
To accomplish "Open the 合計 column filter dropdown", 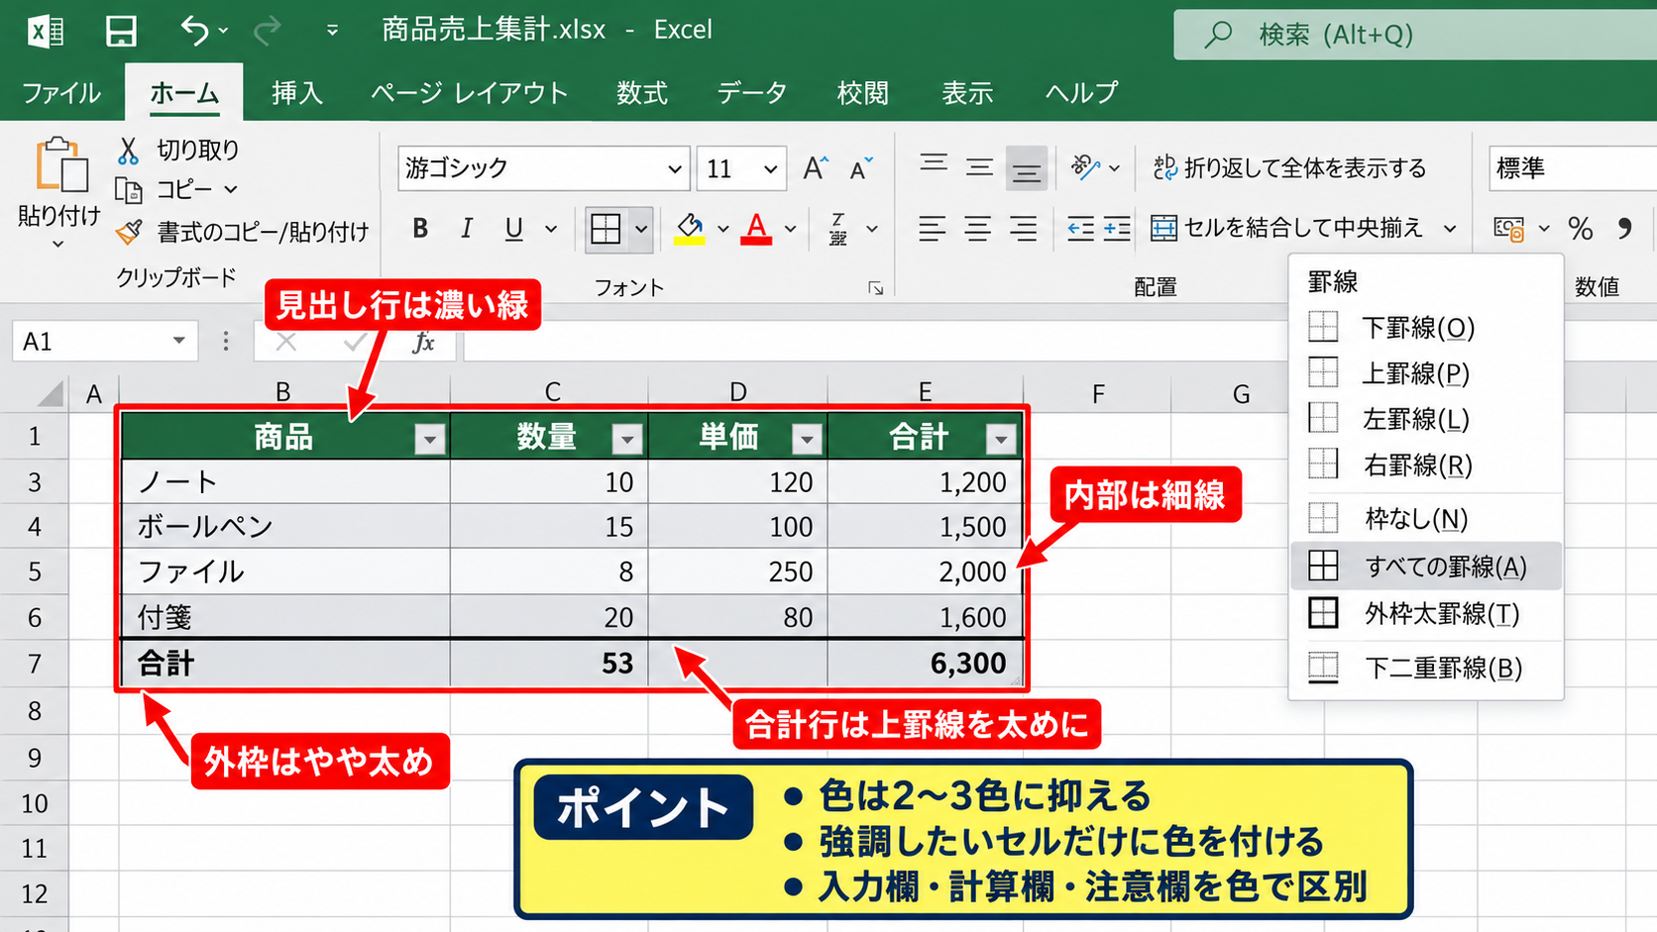I will click(x=1001, y=439).
